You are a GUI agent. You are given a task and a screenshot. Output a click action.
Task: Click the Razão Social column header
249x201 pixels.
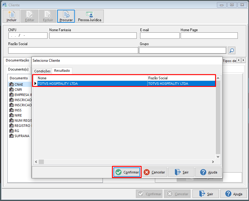181,78
